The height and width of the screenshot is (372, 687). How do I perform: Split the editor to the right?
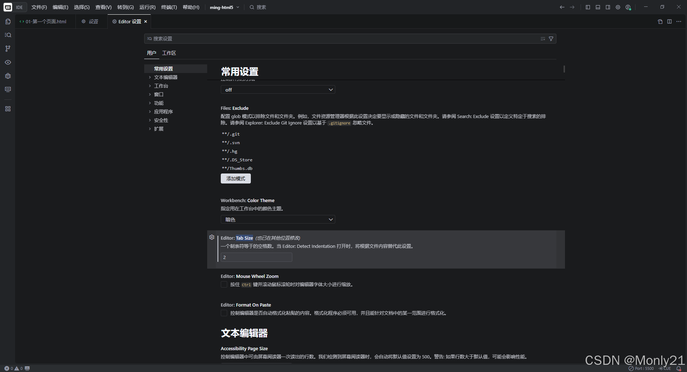[669, 21]
